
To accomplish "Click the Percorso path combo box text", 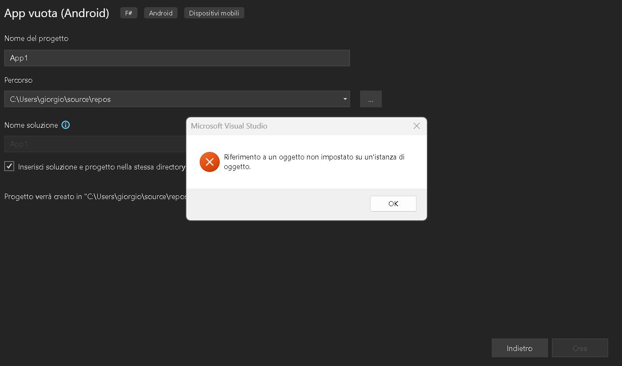I will tap(60, 99).
